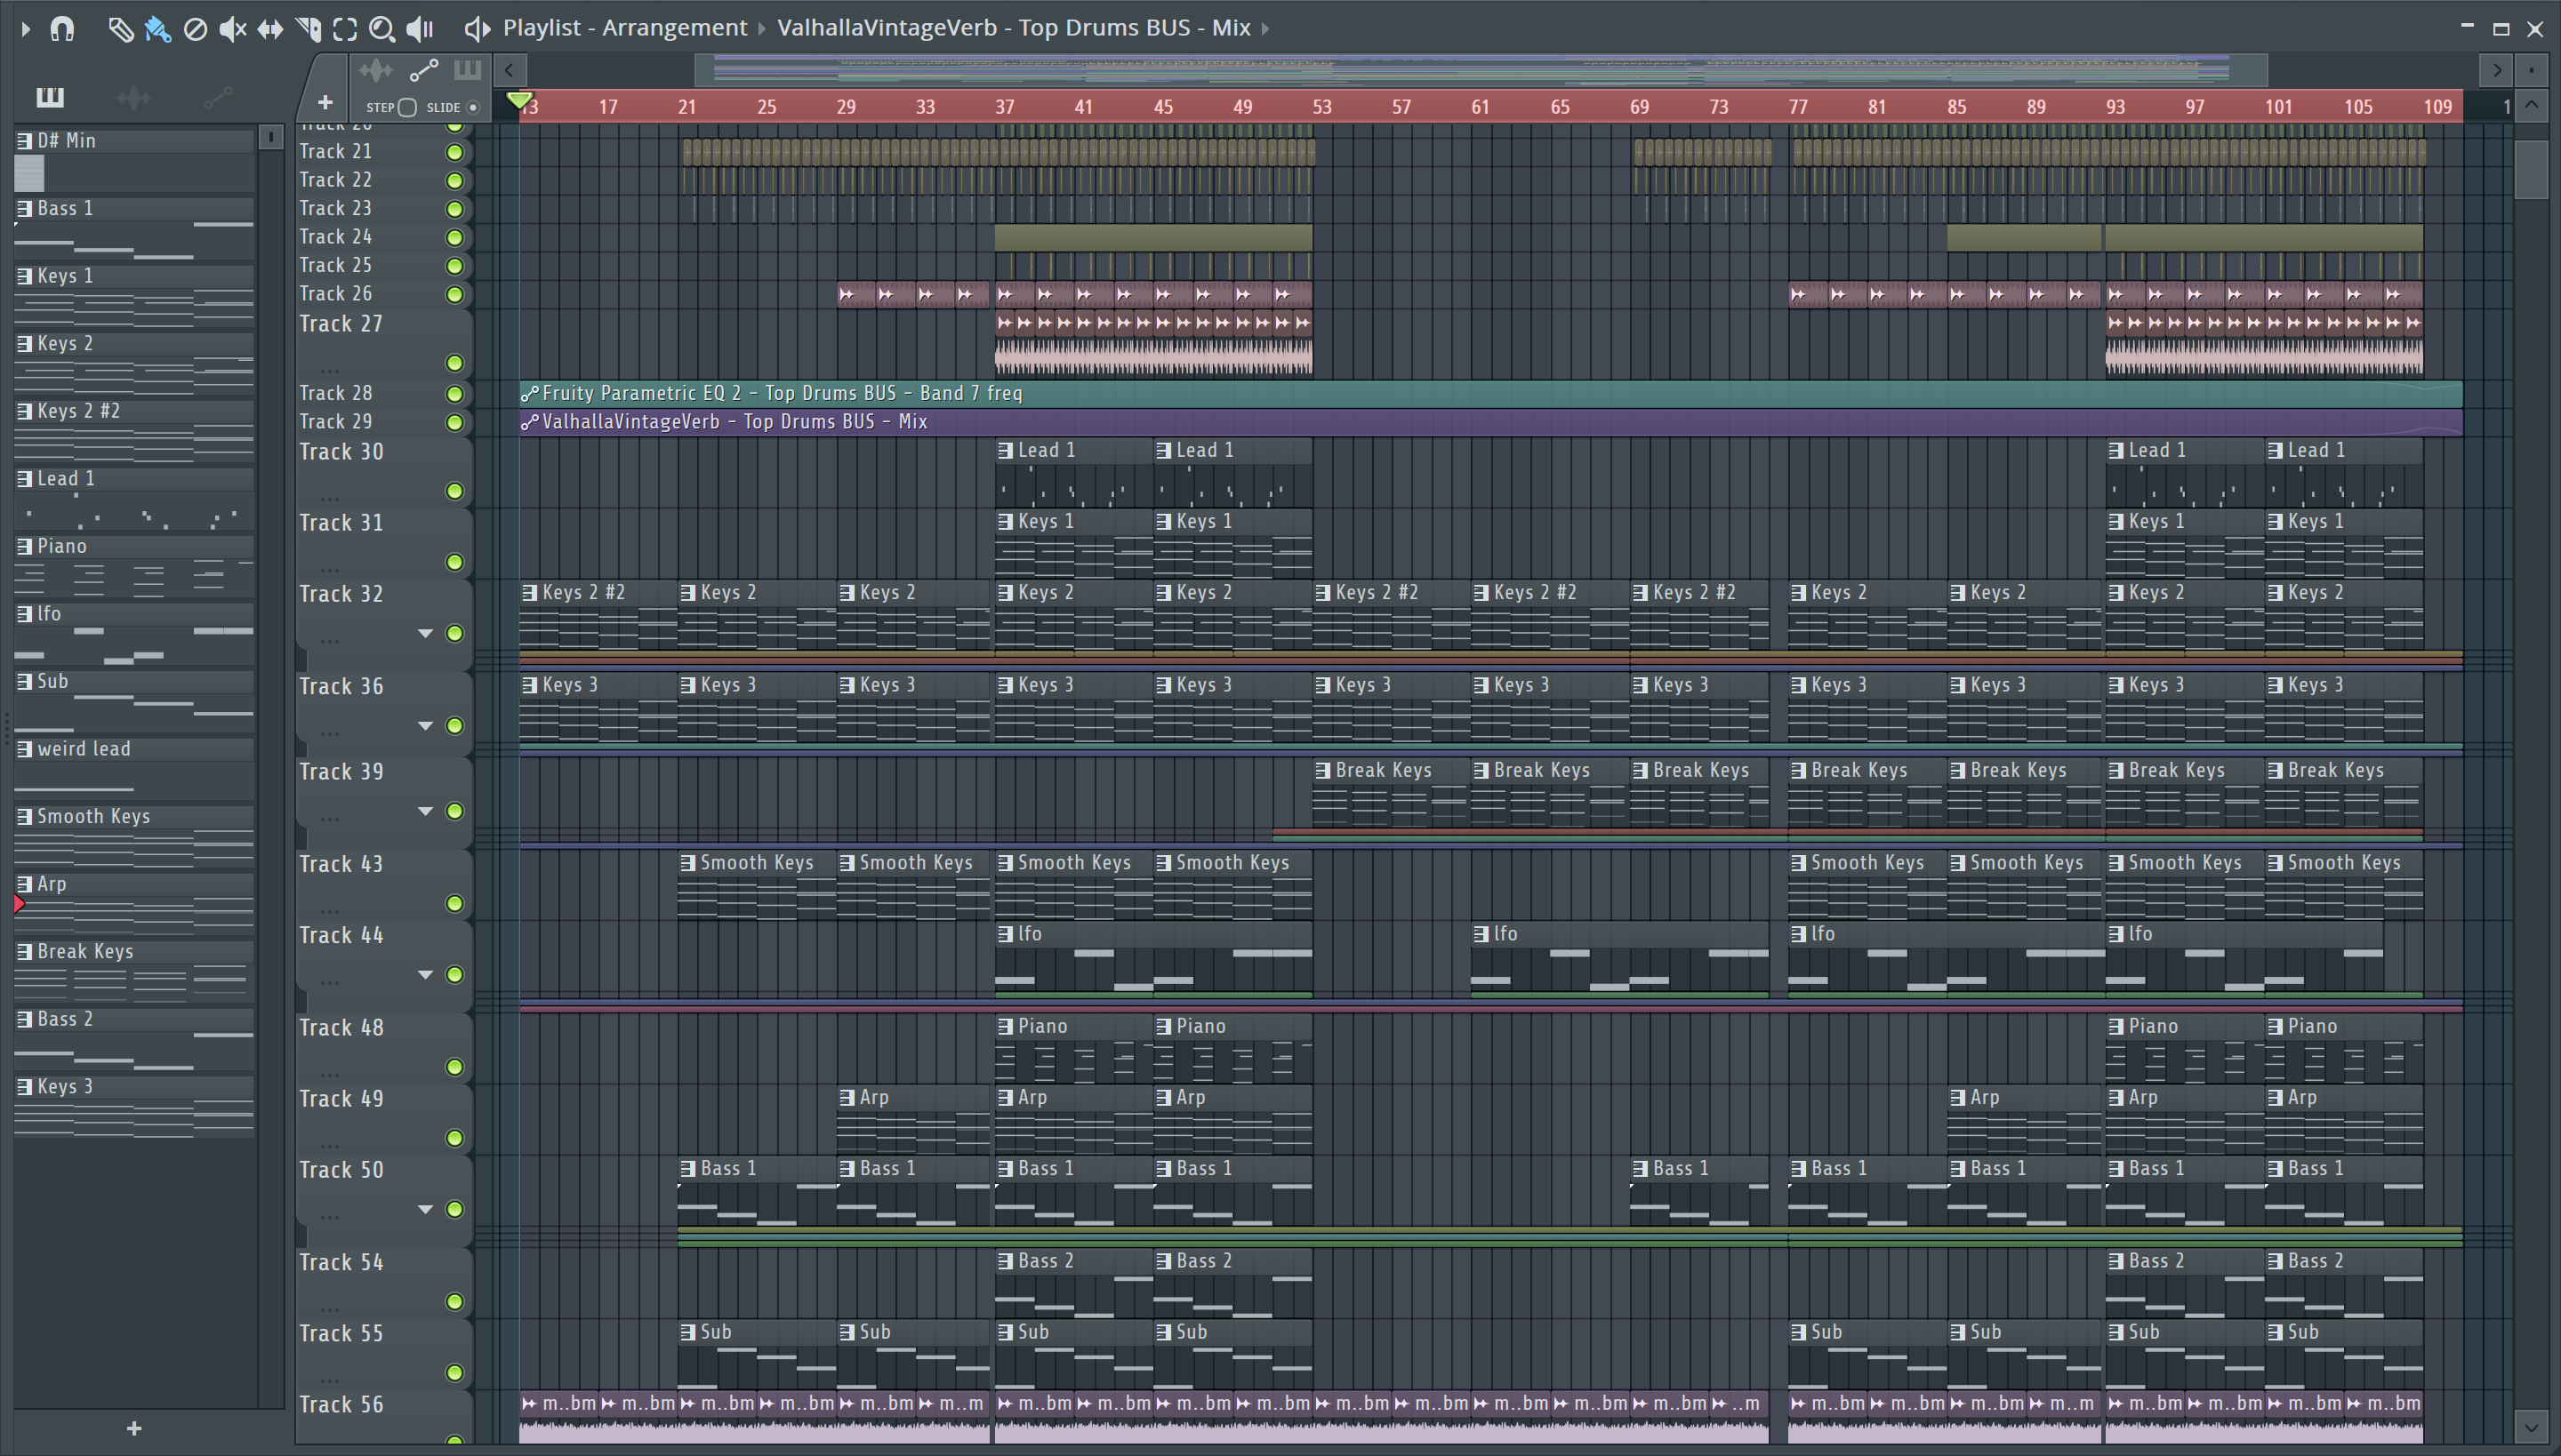Click bar 77 on the timeline ruler
The height and width of the screenshot is (1456, 2561).
tap(1798, 107)
